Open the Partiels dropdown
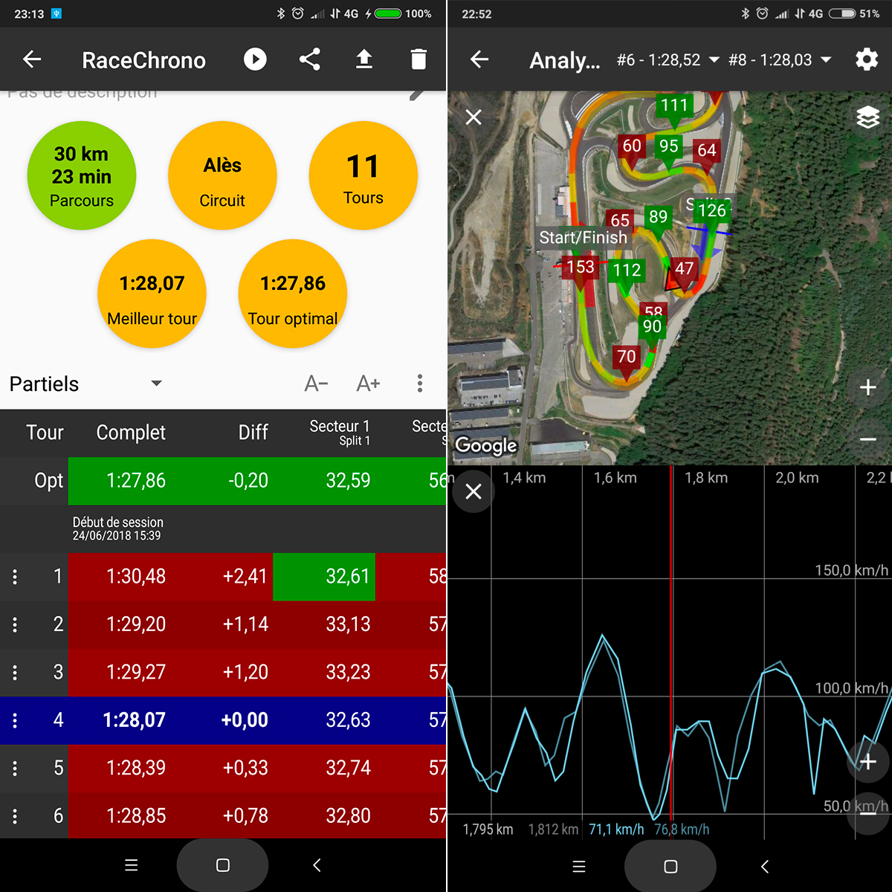Image resolution: width=892 pixels, height=892 pixels. point(85,384)
